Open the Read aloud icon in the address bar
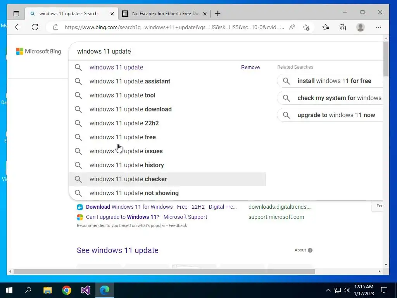Image resolution: width=397 pixels, height=298 pixels. (x=292, y=27)
